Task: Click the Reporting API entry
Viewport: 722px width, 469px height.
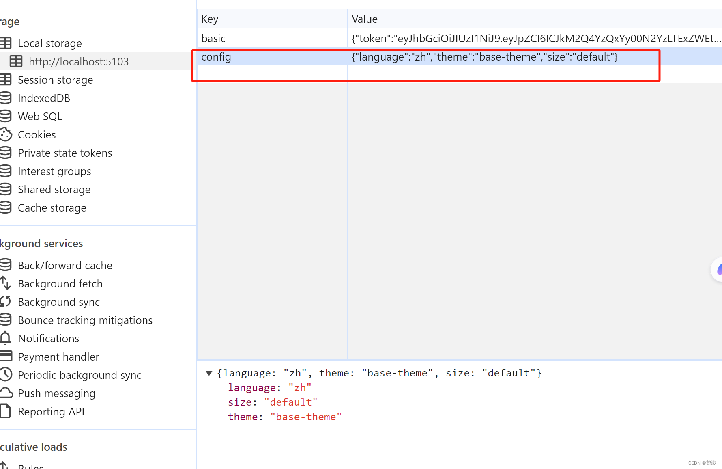Action: (51, 411)
